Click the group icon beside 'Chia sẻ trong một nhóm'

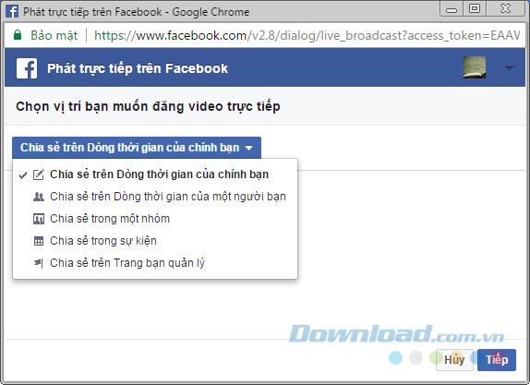tap(39, 219)
